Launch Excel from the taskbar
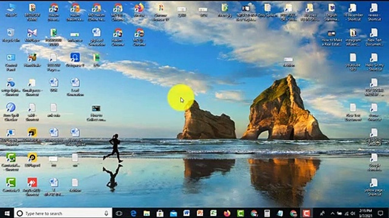389x218 pixels. click(x=213, y=213)
